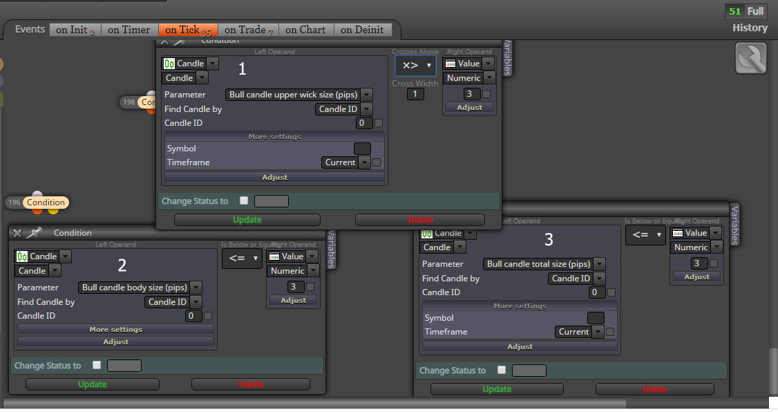Click Adjust under left operand in Condition 3
The height and width of the screenshot is (412, 778).
point(520,346)
